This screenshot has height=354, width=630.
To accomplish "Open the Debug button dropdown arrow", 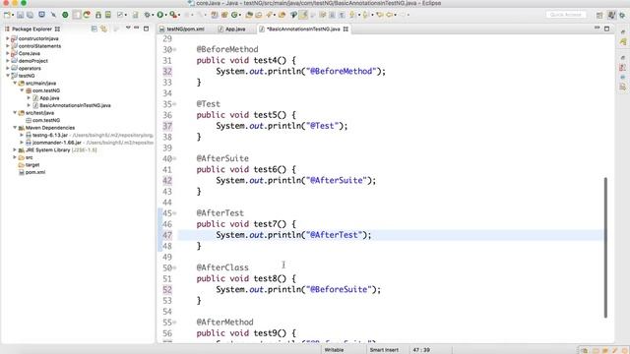I will click(154, 16).
